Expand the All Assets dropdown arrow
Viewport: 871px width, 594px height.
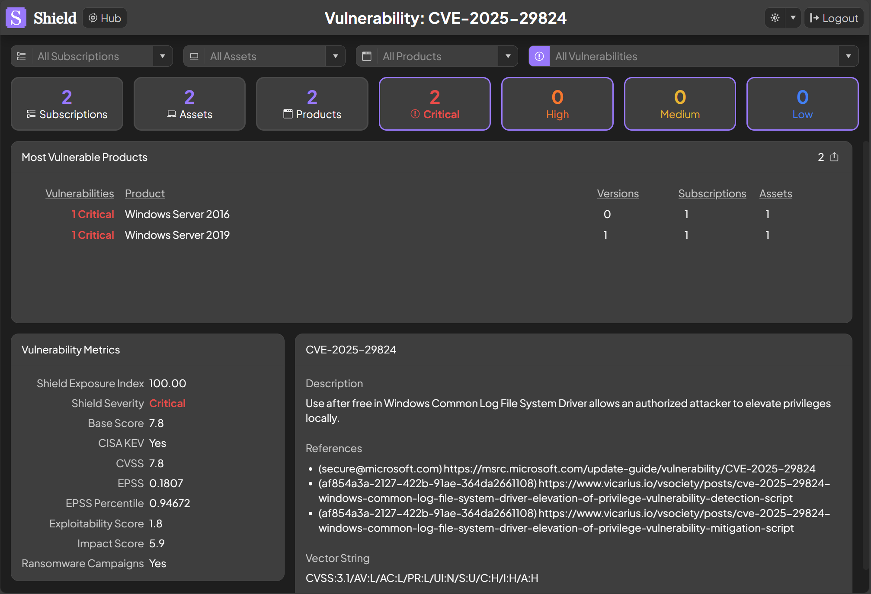[x=335, y=56]
